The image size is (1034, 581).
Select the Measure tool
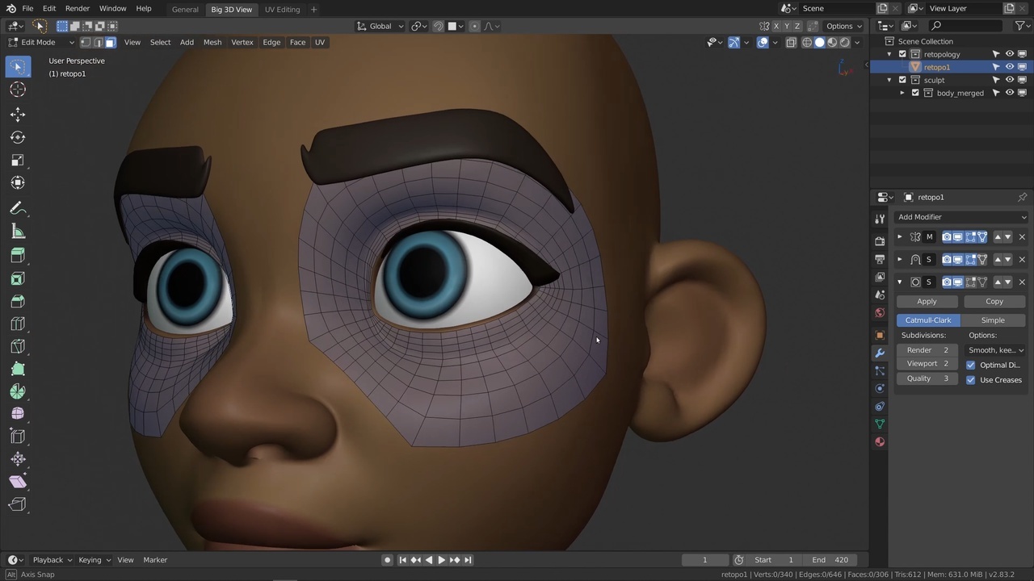18,232
